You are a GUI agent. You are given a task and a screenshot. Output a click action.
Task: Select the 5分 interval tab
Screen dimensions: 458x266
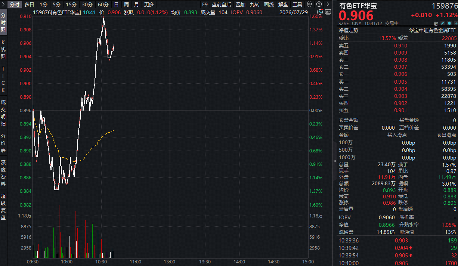click(56, 4)
